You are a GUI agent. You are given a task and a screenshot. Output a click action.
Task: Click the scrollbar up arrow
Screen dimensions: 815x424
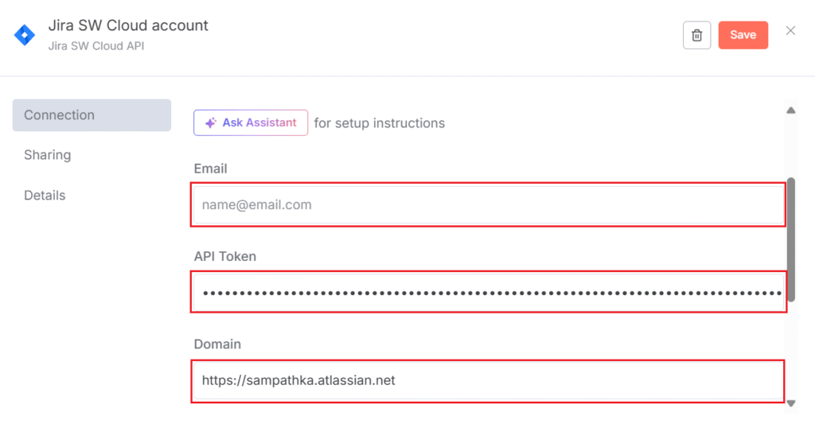790,111
